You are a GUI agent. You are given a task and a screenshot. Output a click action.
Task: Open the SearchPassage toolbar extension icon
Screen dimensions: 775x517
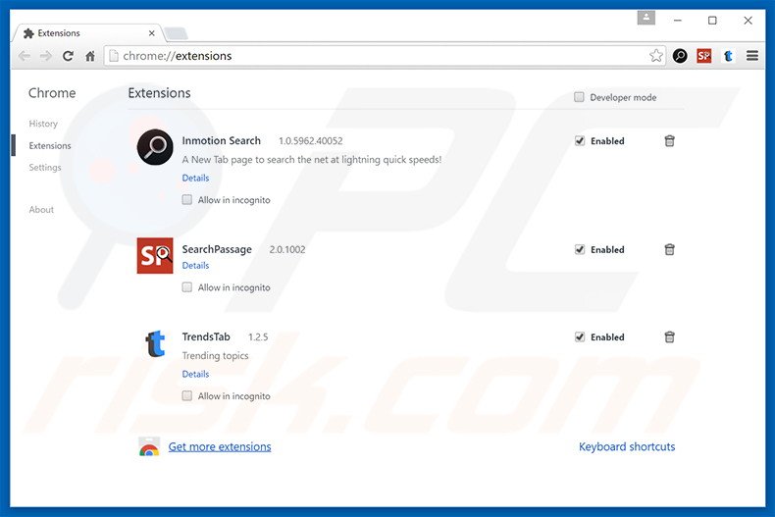pos(703,56)
